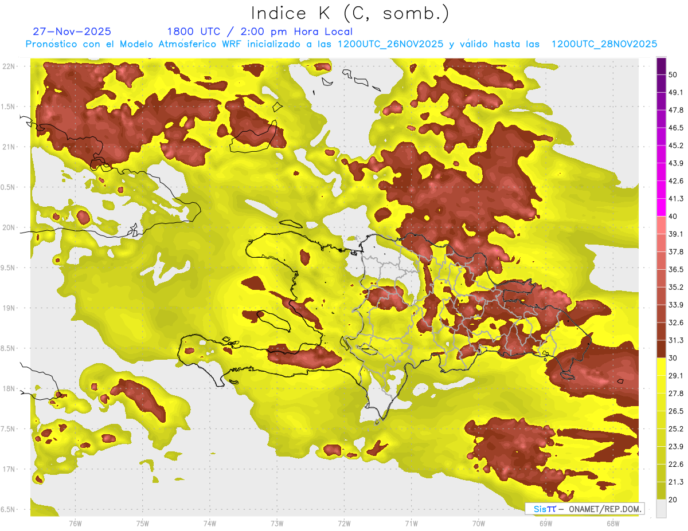The height and width of the screenshot is (531, 688).
Task: Click the '29.1' color scale label
Action: (x=676, y=375)
